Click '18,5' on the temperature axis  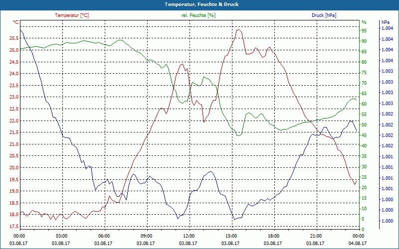click(14, 203)
